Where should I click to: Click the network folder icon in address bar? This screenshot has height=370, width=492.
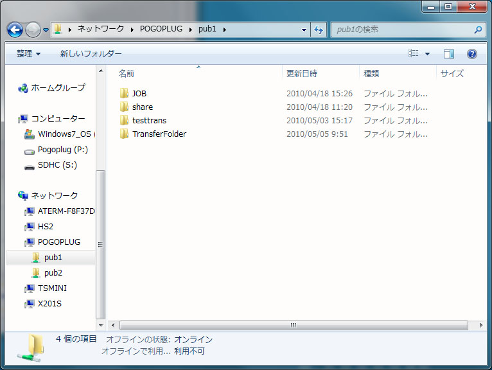coord(58,29)
